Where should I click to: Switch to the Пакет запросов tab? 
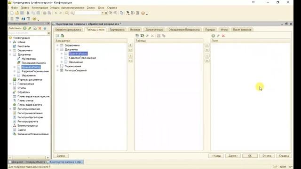(242, 30)
